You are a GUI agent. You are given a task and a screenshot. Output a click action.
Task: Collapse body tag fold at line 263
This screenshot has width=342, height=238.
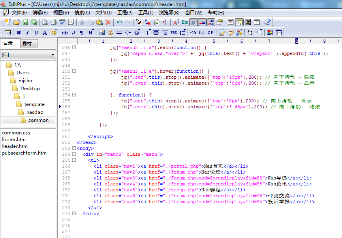click(74, 148)
